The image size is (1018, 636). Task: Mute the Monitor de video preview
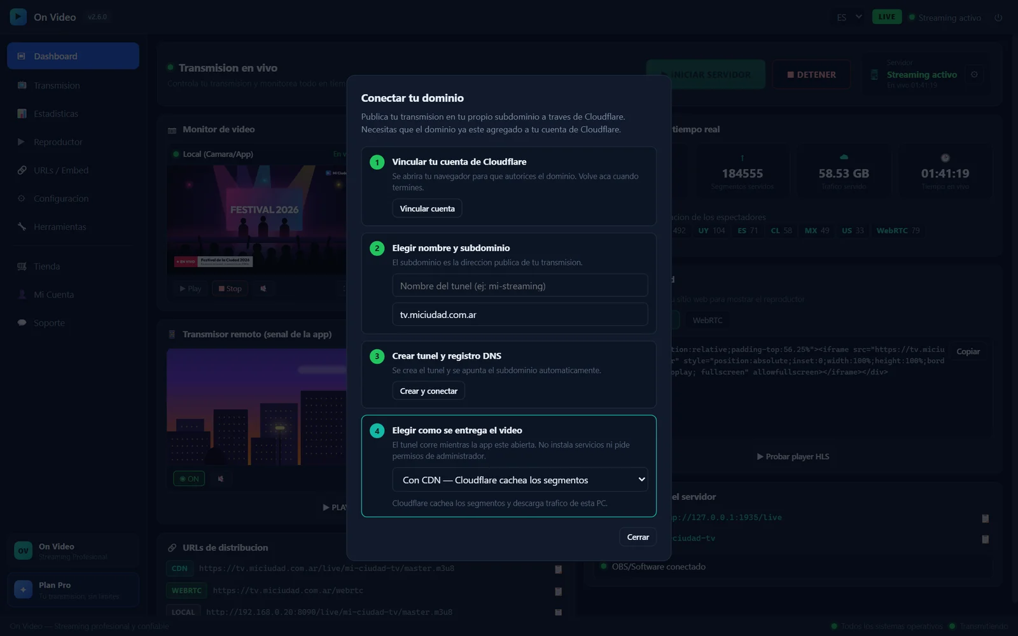click(263, 289)
